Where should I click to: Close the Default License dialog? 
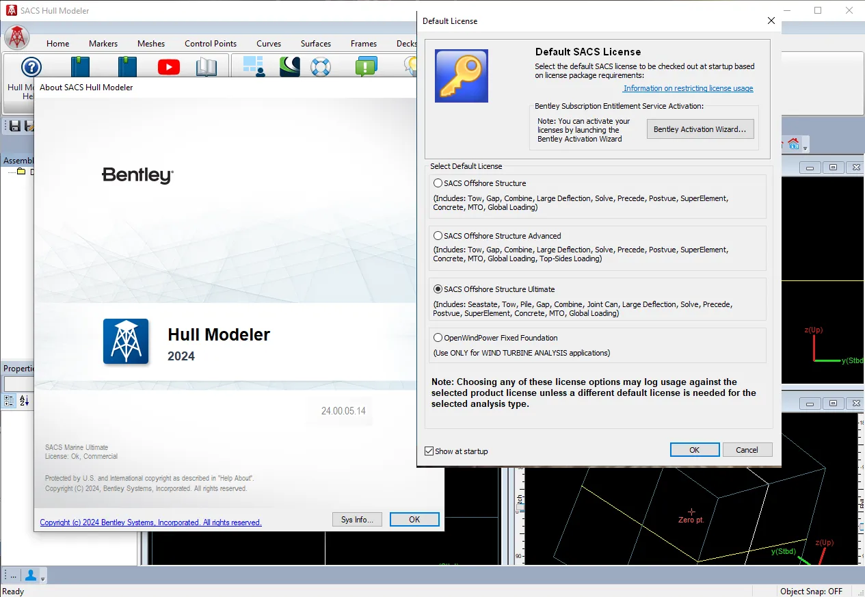[771, 21]
